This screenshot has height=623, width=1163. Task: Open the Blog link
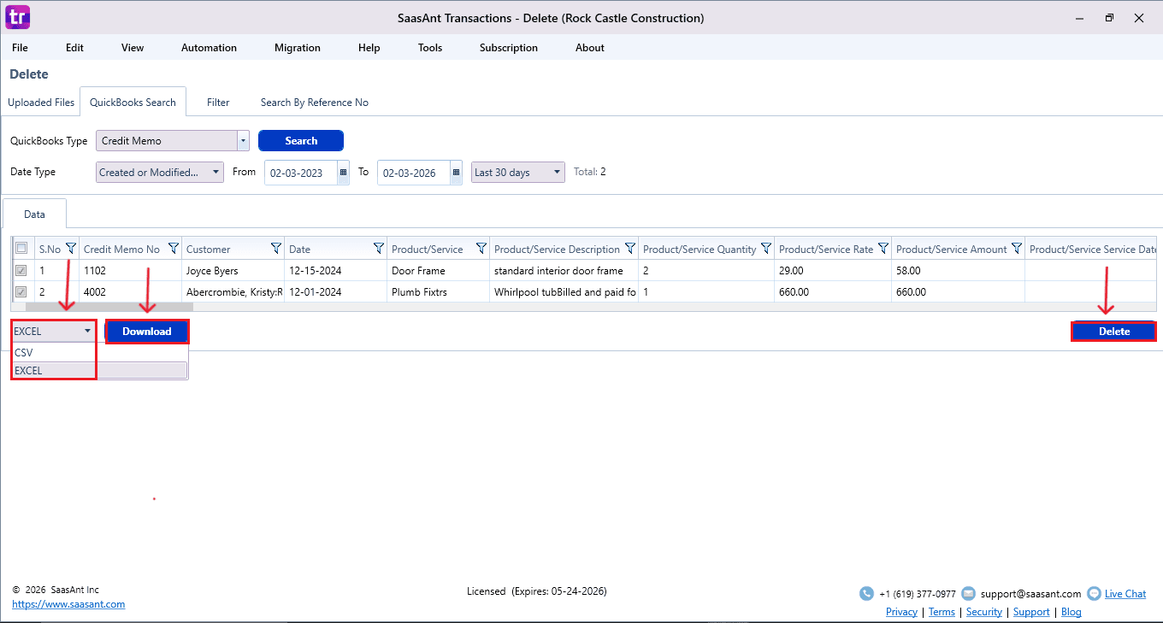tap(1071, 612)
